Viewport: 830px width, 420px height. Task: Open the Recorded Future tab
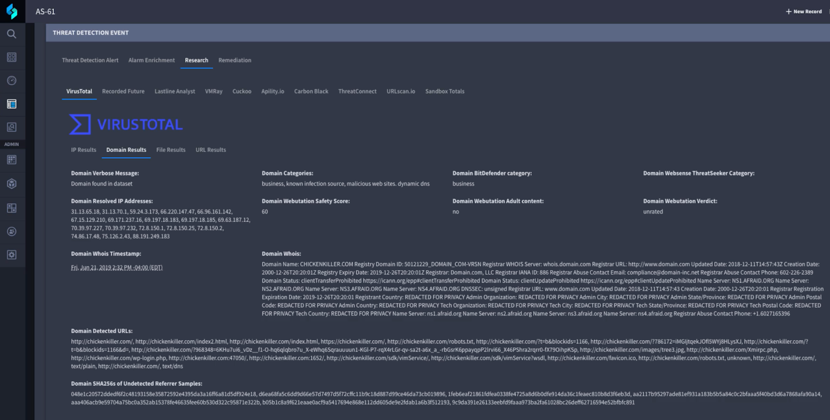coord(123,91)
